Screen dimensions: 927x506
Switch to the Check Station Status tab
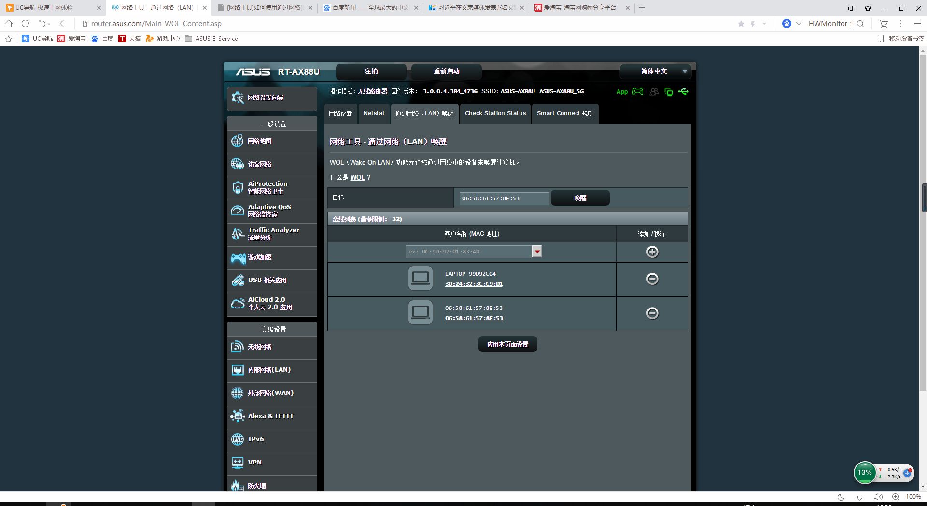(x=495, y=113)
